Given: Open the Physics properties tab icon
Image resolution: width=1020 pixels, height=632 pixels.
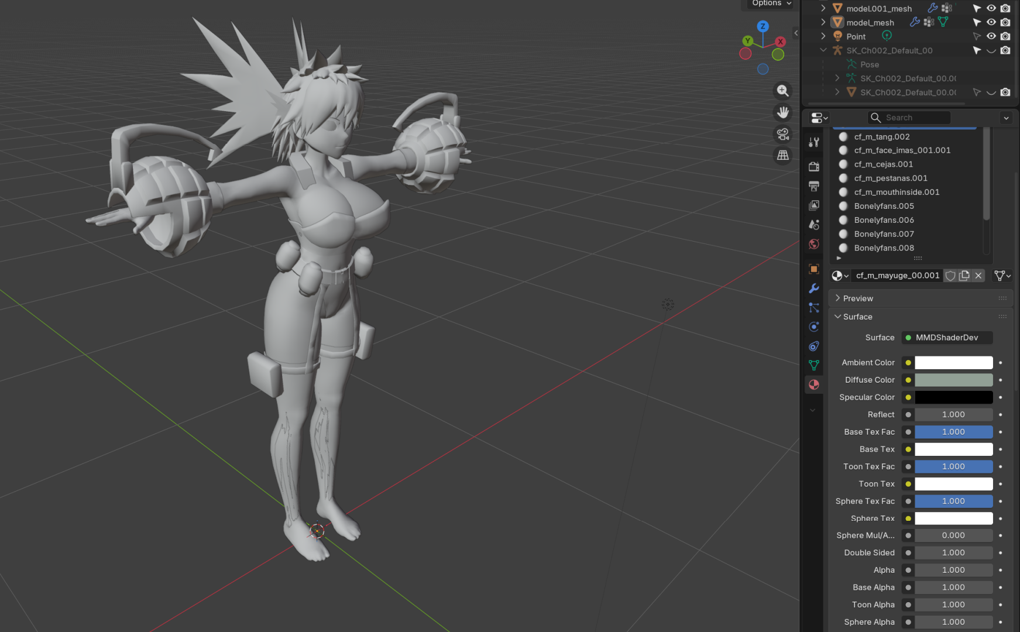Looking at the screenshot, I should tap(814, 327).
